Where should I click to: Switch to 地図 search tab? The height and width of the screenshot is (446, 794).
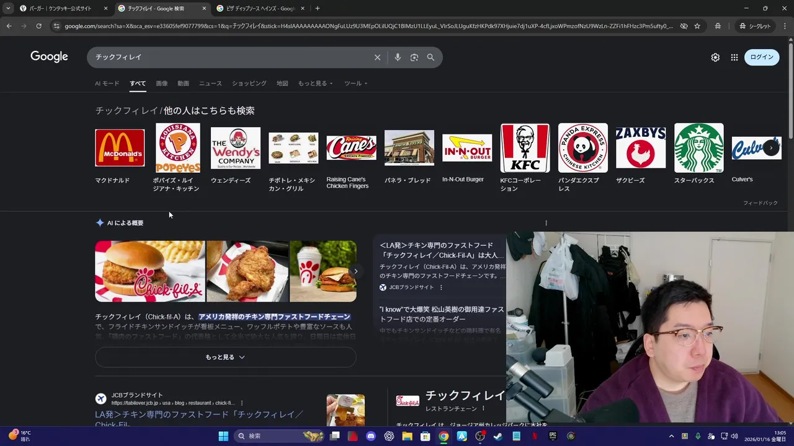click(282, 83)
